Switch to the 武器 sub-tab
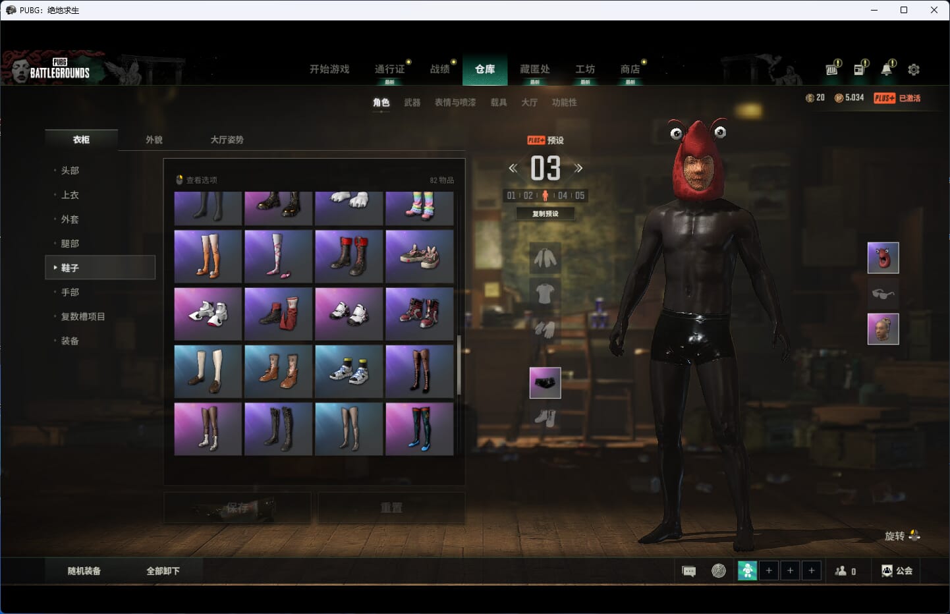Viewport: 950px width, 614px height. [412, 103]
